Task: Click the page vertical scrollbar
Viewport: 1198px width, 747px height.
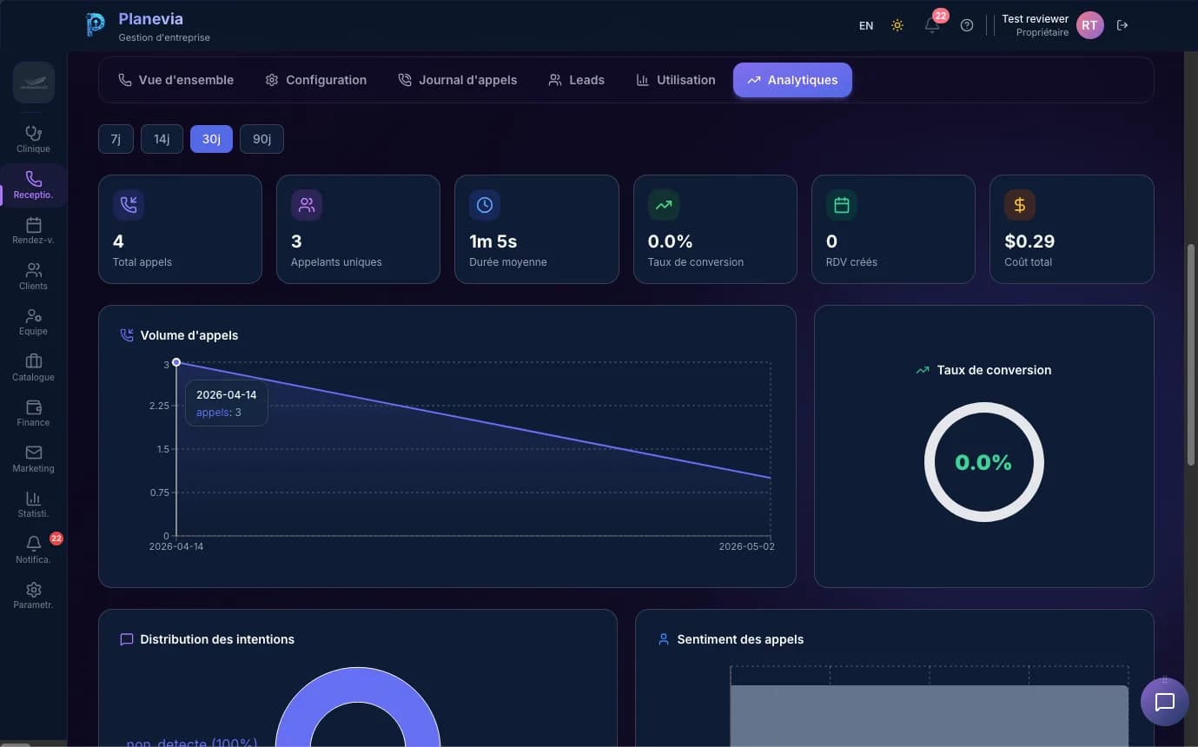Action: tap(1192, 354)
